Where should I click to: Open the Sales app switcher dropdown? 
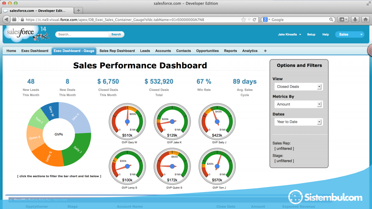(349, 34)
